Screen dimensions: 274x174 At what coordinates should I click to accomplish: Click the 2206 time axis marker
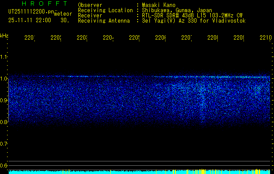[x=161, y=38]
